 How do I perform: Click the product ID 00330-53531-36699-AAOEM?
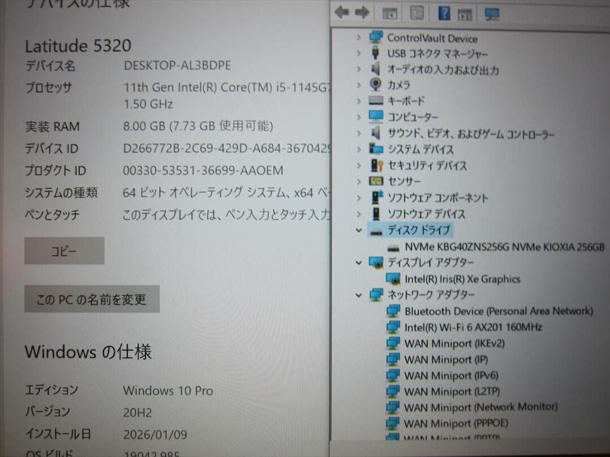(203, 170)
